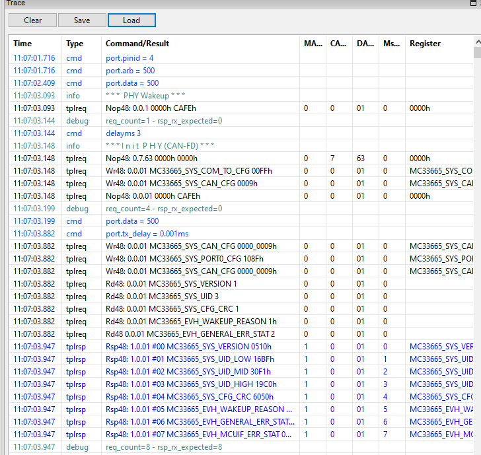Screen dimensions: 481x455
Task: Select the Rsp48 #07 MC33665_EVH_MCUIF_ERR_STAT row
Action: coord(240,435)
